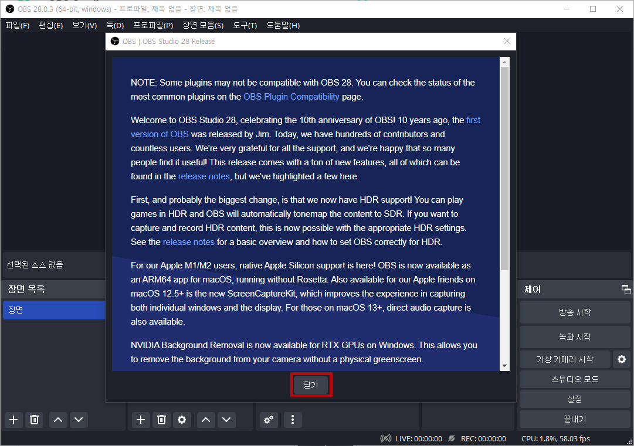Click OBS logo in main window title
Viewport: 634px width, 446px height.
click(10, 9)
